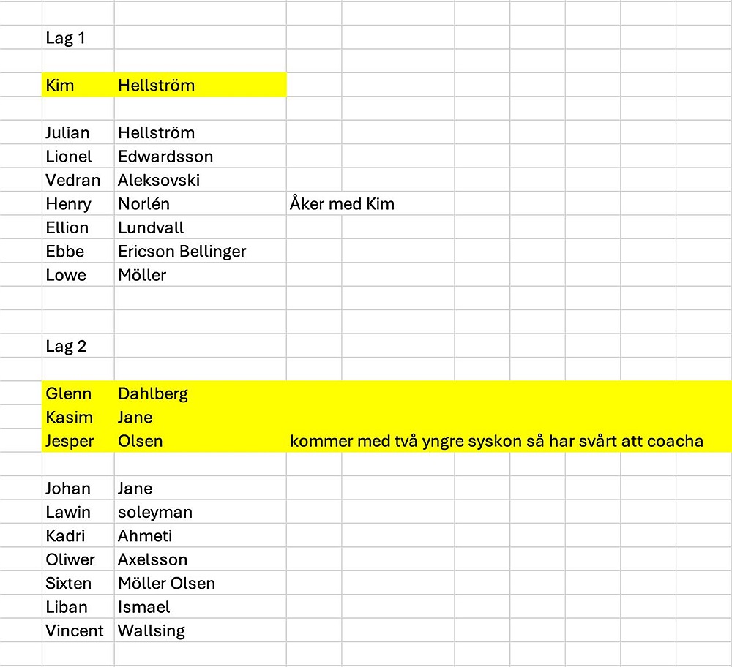Click the highlighted Glenn cell
This screenshot has height=667, width=732.
pos(78,393)
